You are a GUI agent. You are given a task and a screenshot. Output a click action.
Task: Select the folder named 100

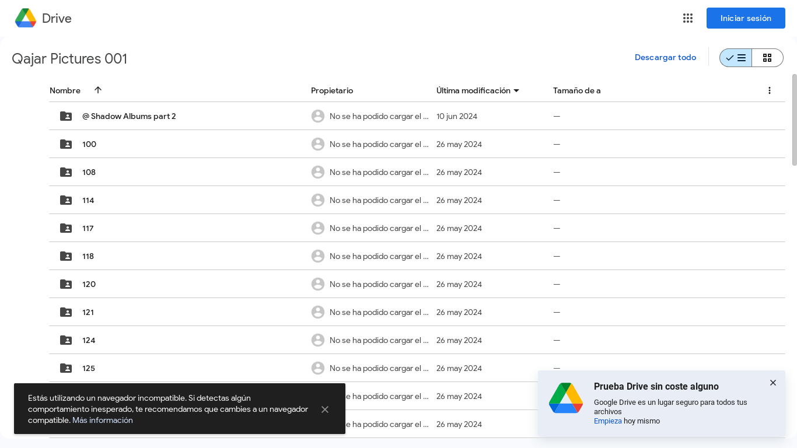(x=89, y=144)
